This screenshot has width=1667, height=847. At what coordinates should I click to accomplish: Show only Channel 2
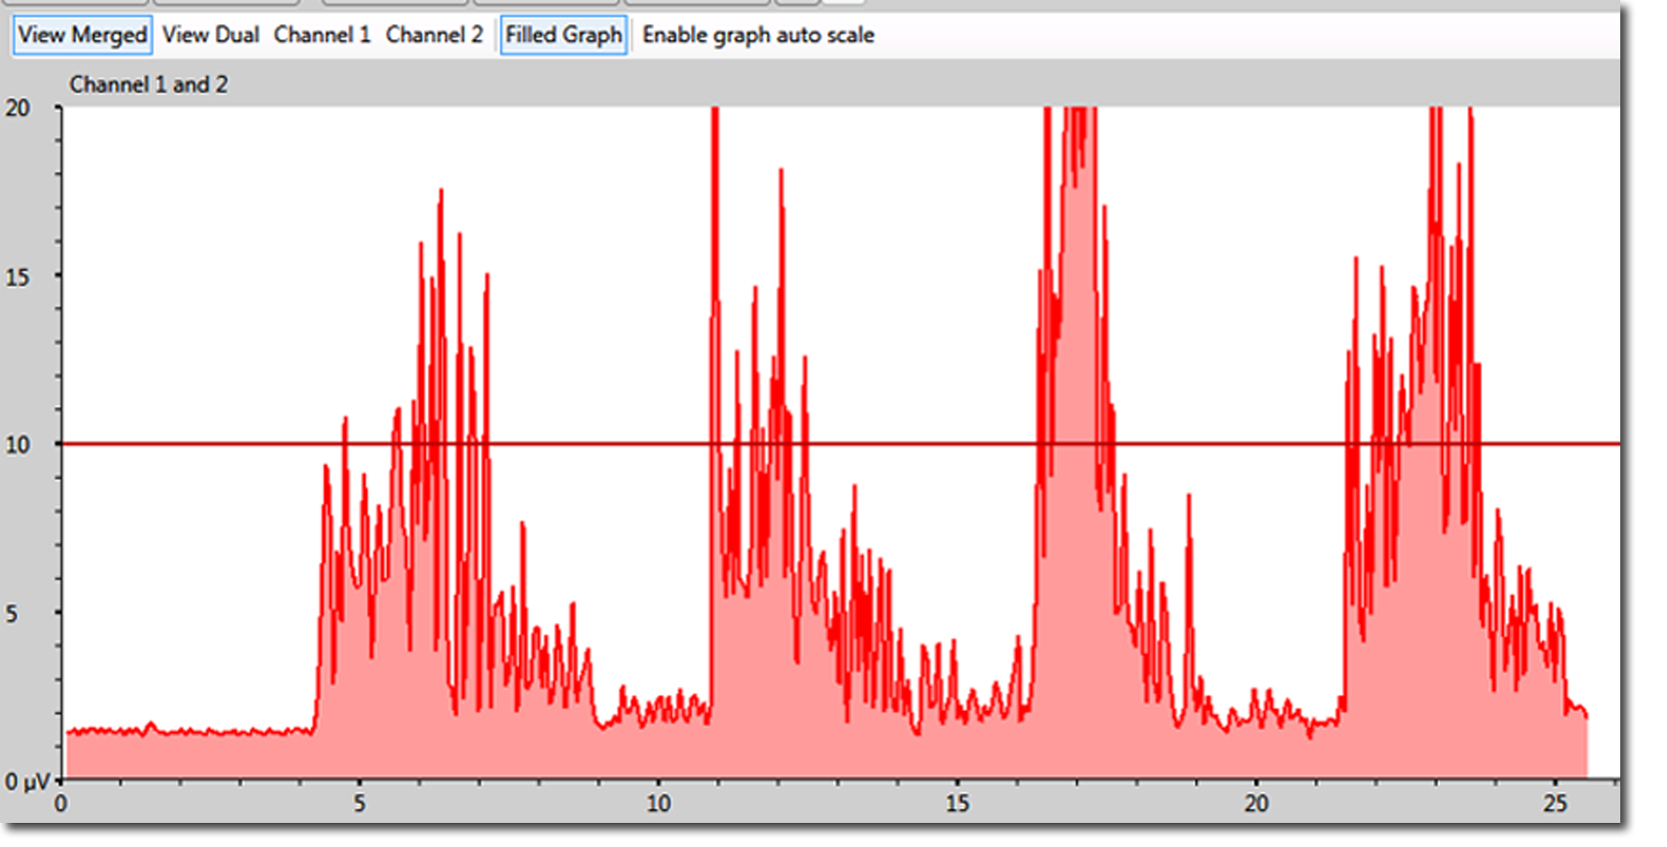coord(433,35)
